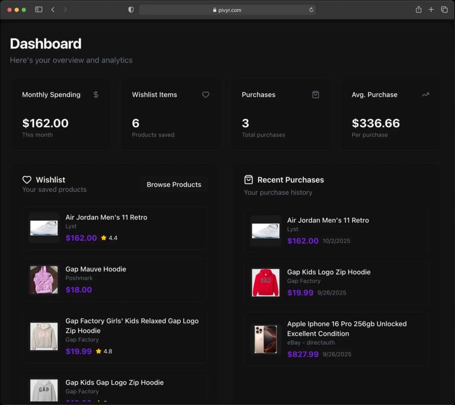Open Gap Mauve Hoodie wishlist item
The width and height of the screenshot is (455, 405).
(96, 269)
